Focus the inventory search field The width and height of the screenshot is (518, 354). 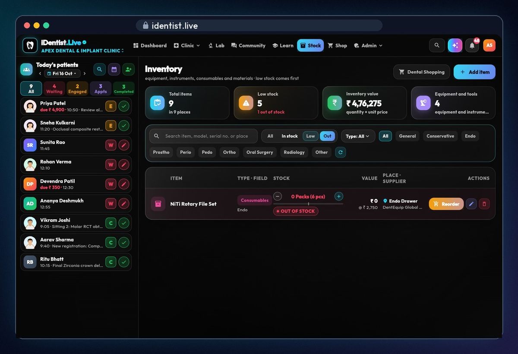(x=203, y=136)
